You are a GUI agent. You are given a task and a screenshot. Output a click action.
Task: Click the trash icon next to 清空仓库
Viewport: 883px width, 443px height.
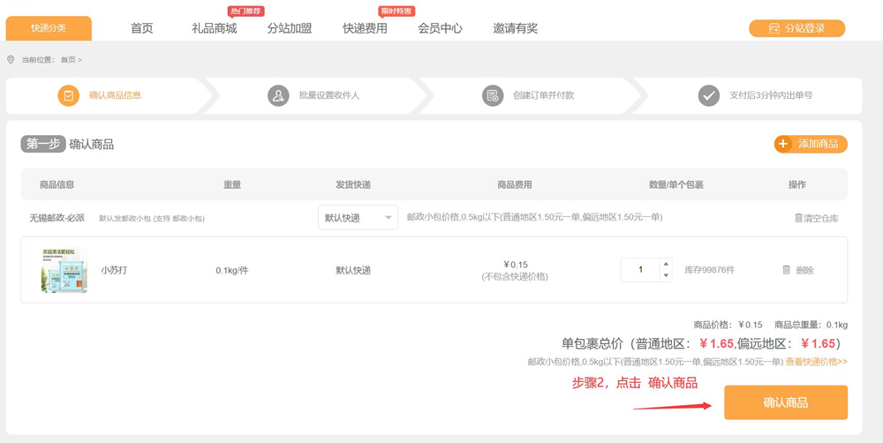point(798,218)
